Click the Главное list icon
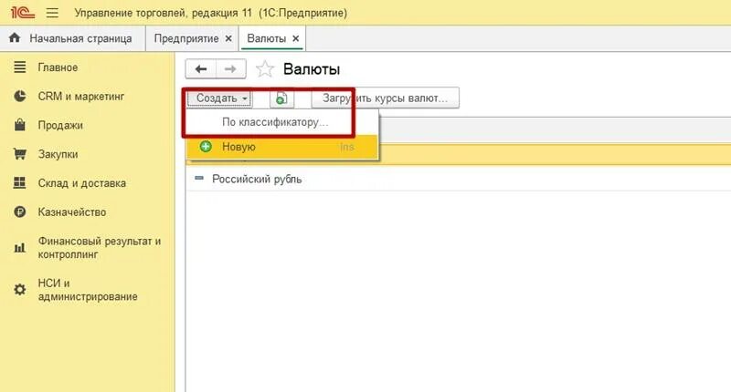The image size is (731, 392). click(x=19, y=67)
